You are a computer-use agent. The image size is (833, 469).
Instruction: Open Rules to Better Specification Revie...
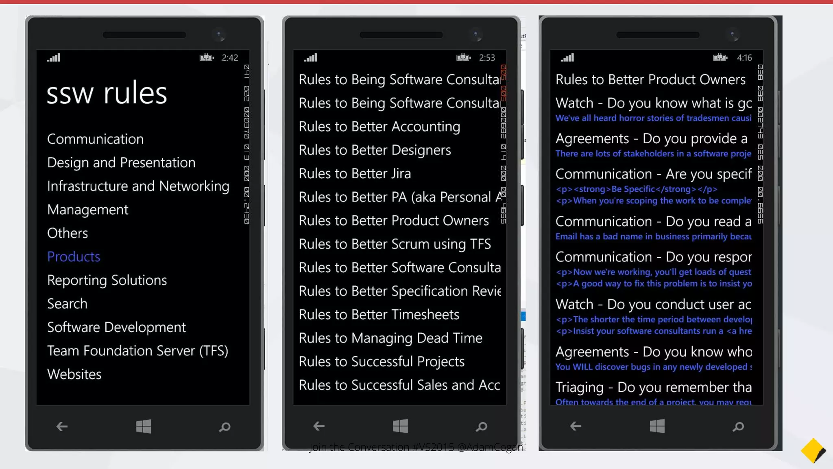[400, 291]
